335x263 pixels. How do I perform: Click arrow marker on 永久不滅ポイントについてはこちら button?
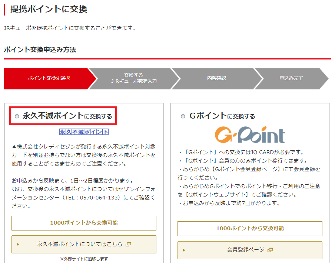tap(18, 244)
